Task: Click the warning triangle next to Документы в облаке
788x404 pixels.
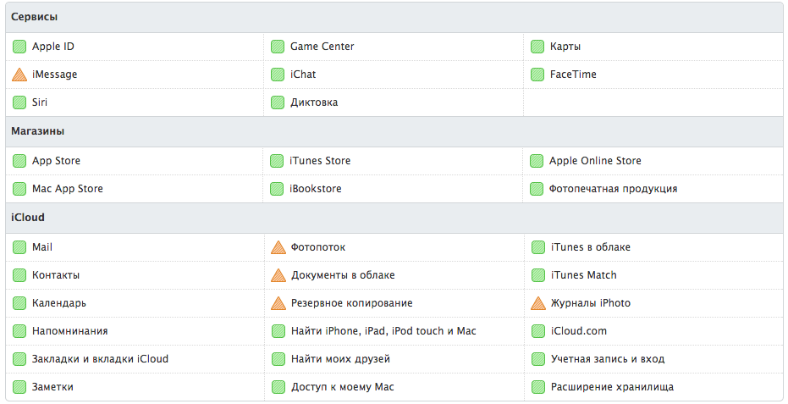Action: (278, 275)
